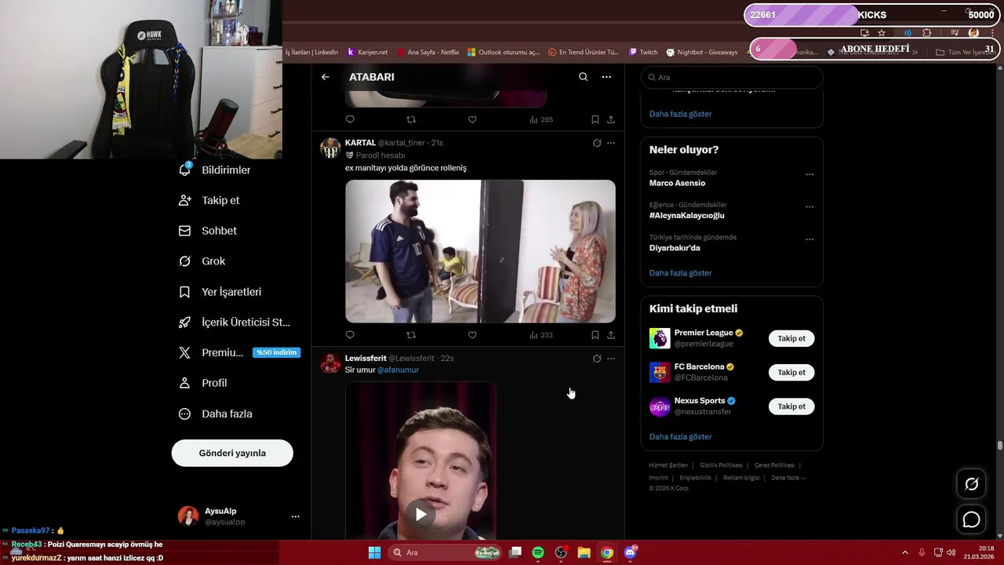Open Spotify from taskbar

(x=538, y=552)
